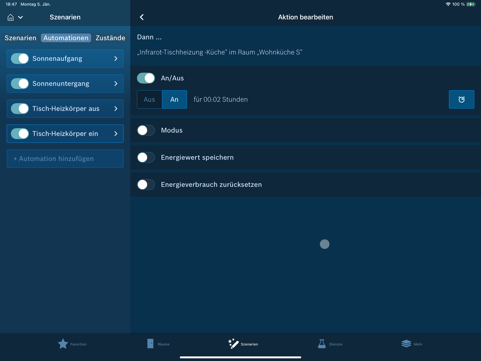
Task: Switch to the Szenarien tab at top
Action: tap(20, 38)
